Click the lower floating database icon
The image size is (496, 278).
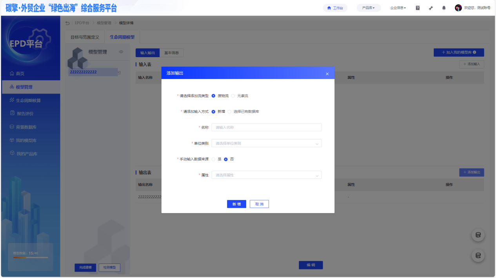478,255
